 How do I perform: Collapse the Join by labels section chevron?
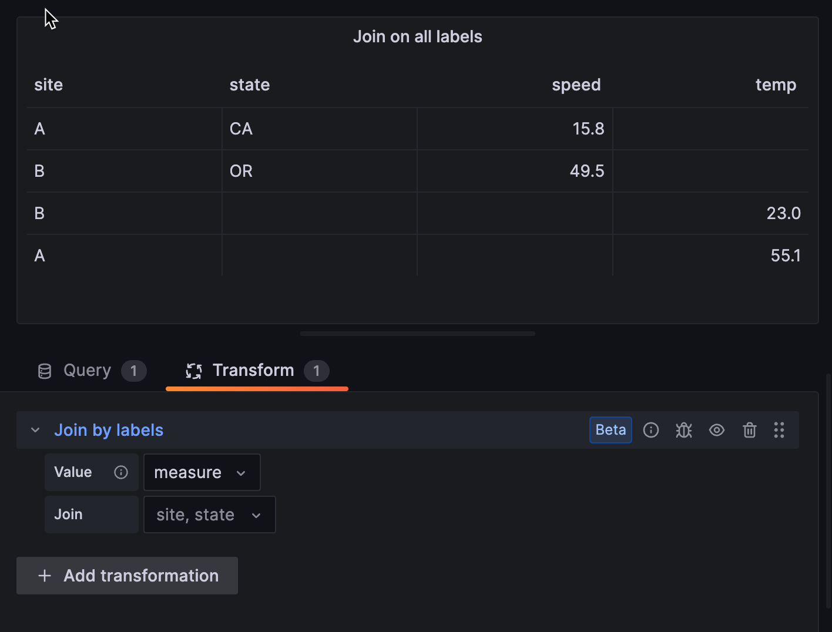[35, 430]
